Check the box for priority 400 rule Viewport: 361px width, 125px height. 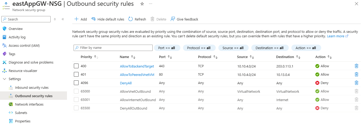(76, 66)
